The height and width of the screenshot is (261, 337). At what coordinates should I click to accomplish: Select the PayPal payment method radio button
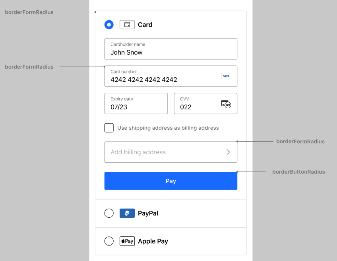[x=109, y=213]
